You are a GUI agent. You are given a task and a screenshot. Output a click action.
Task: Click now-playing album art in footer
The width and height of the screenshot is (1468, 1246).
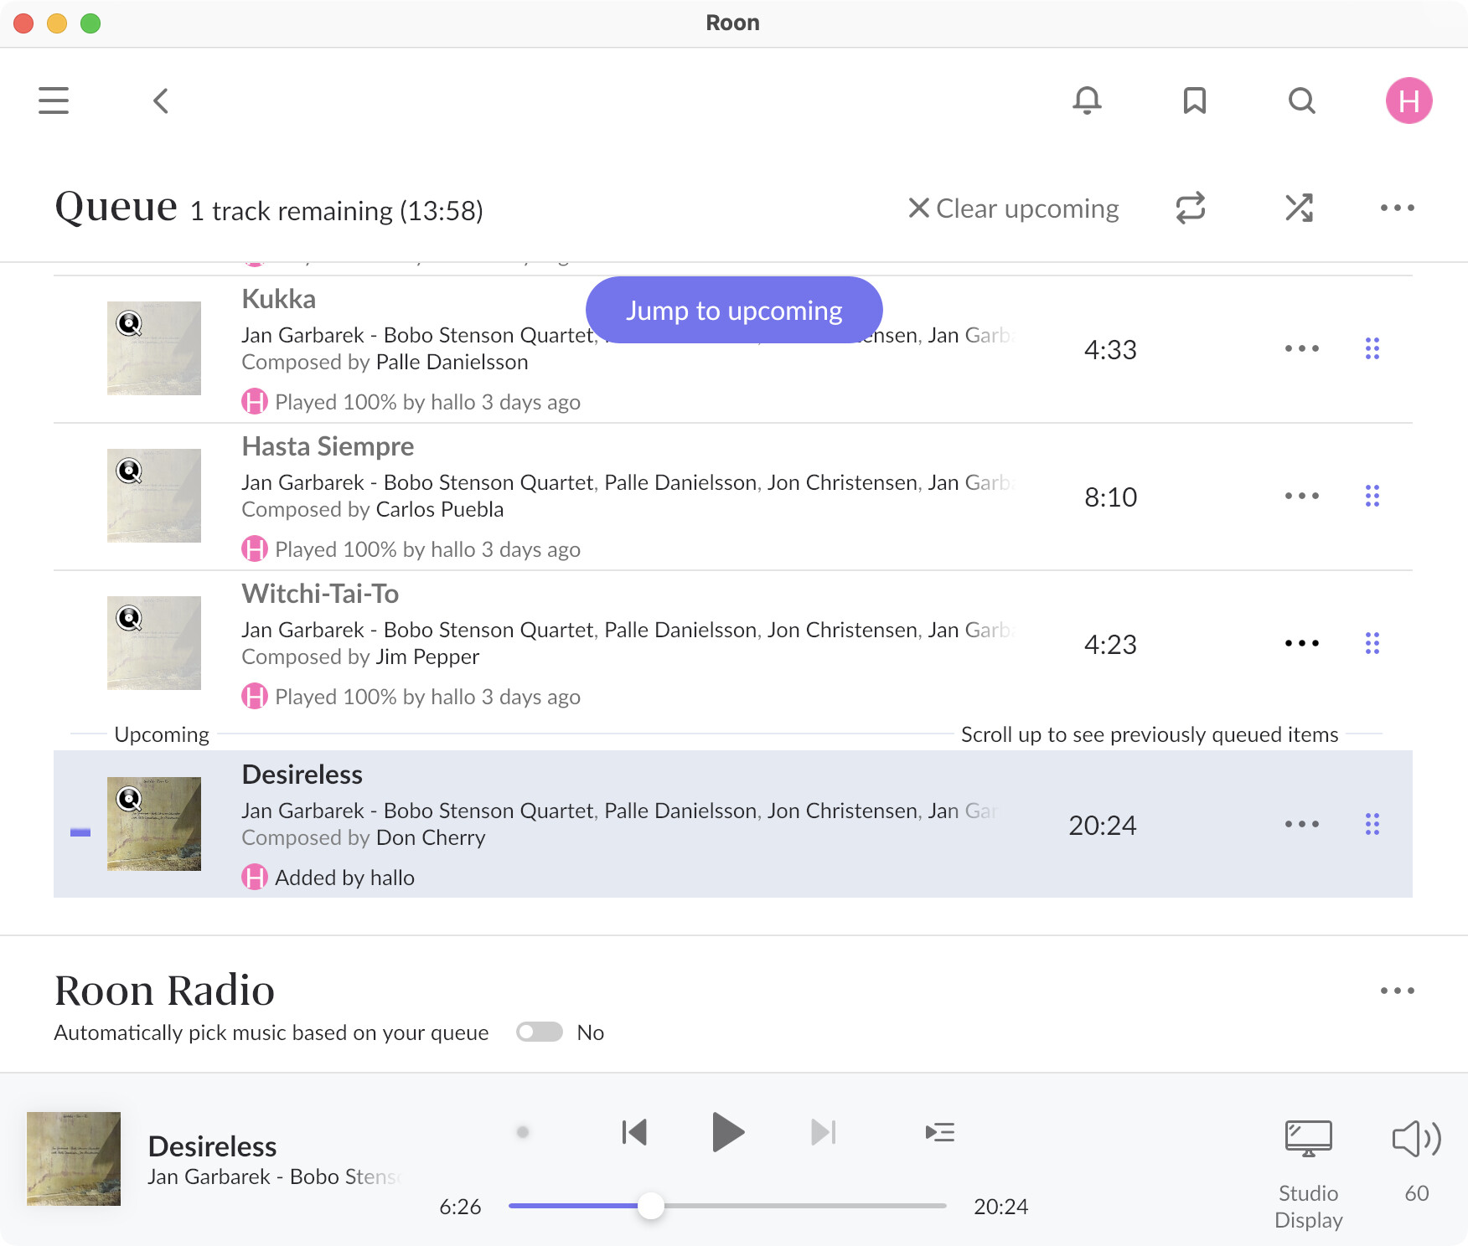click(74, 1159)
